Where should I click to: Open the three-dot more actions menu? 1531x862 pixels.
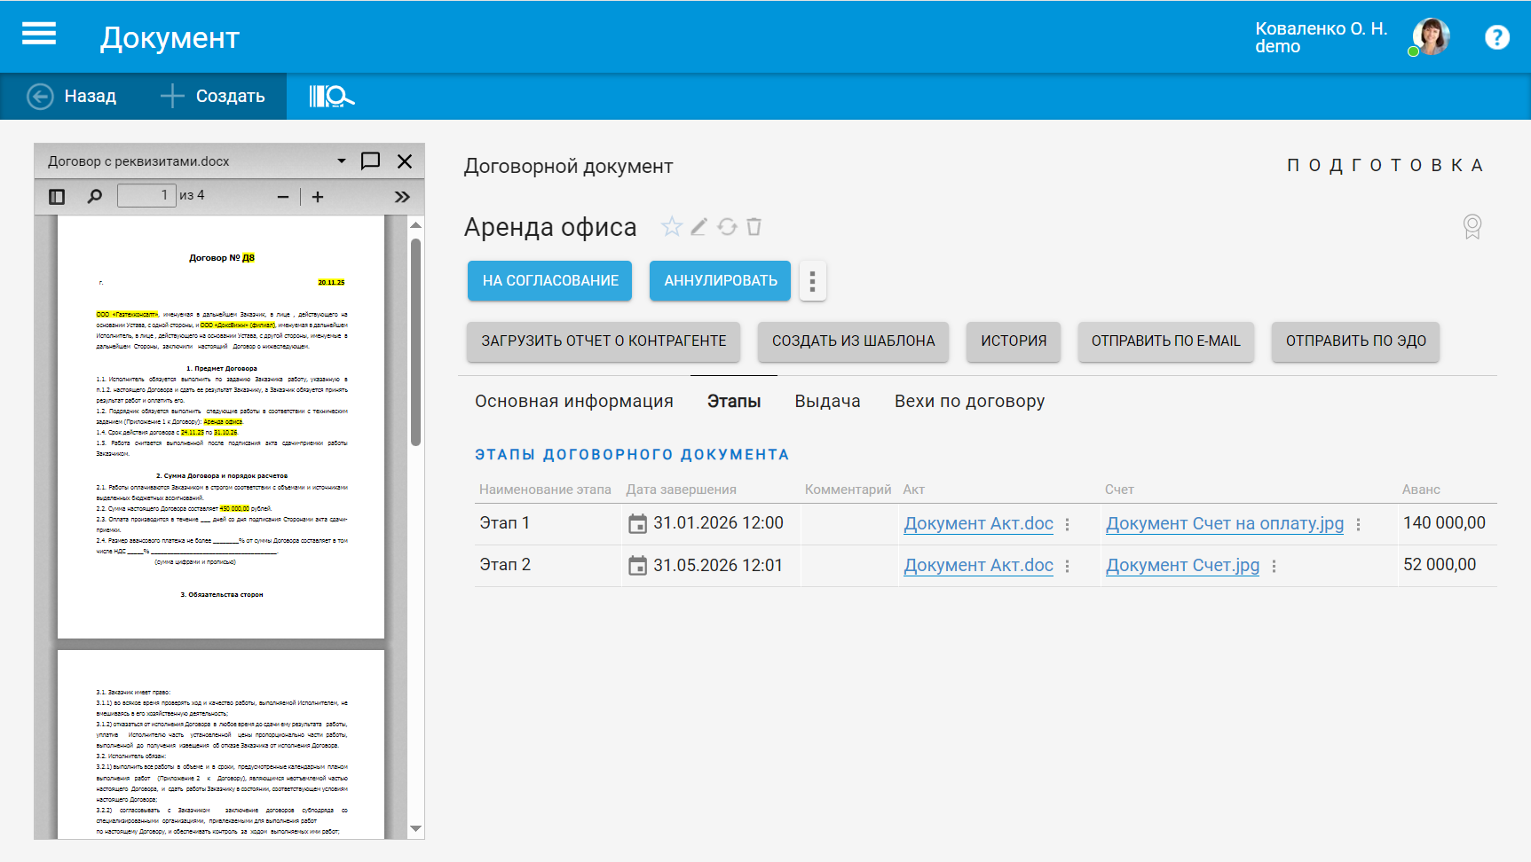coord(812,281)
